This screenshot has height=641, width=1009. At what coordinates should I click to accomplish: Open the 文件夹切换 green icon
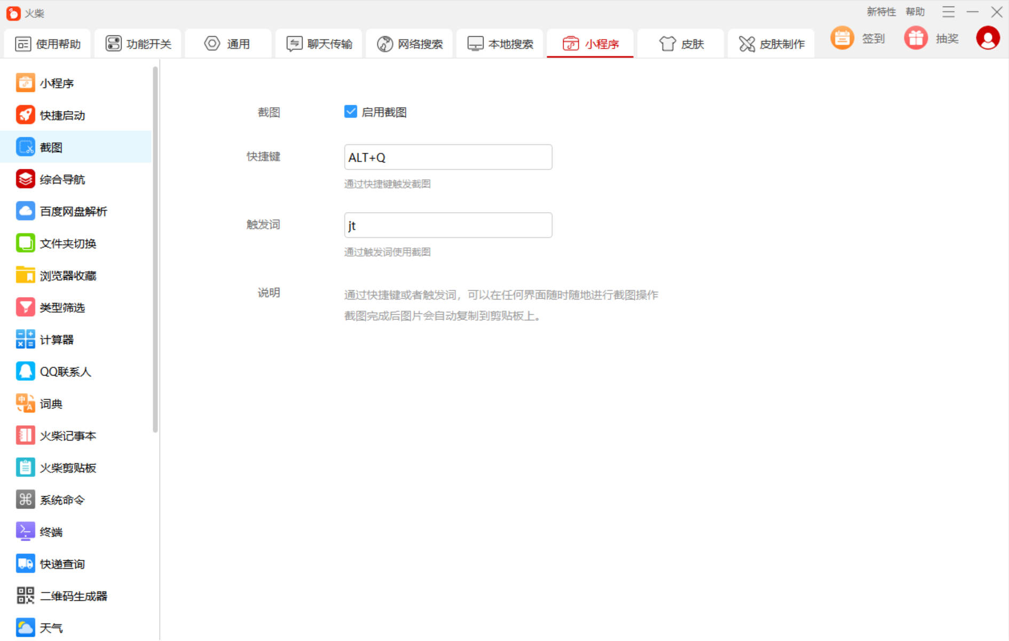coord(25,244)
